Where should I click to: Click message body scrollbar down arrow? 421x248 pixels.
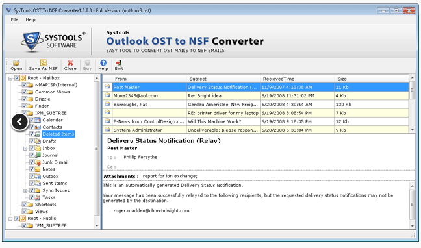[x=412, y=226]
